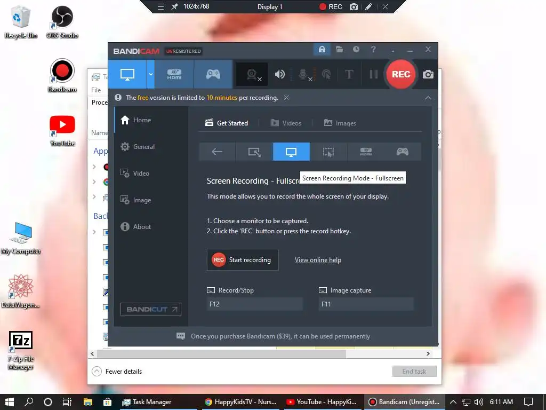This screenshot has width=546, height=410.
Task: Click the camera icon in top overlay bar
Action: pyautogui.click(x=354, y=6)
